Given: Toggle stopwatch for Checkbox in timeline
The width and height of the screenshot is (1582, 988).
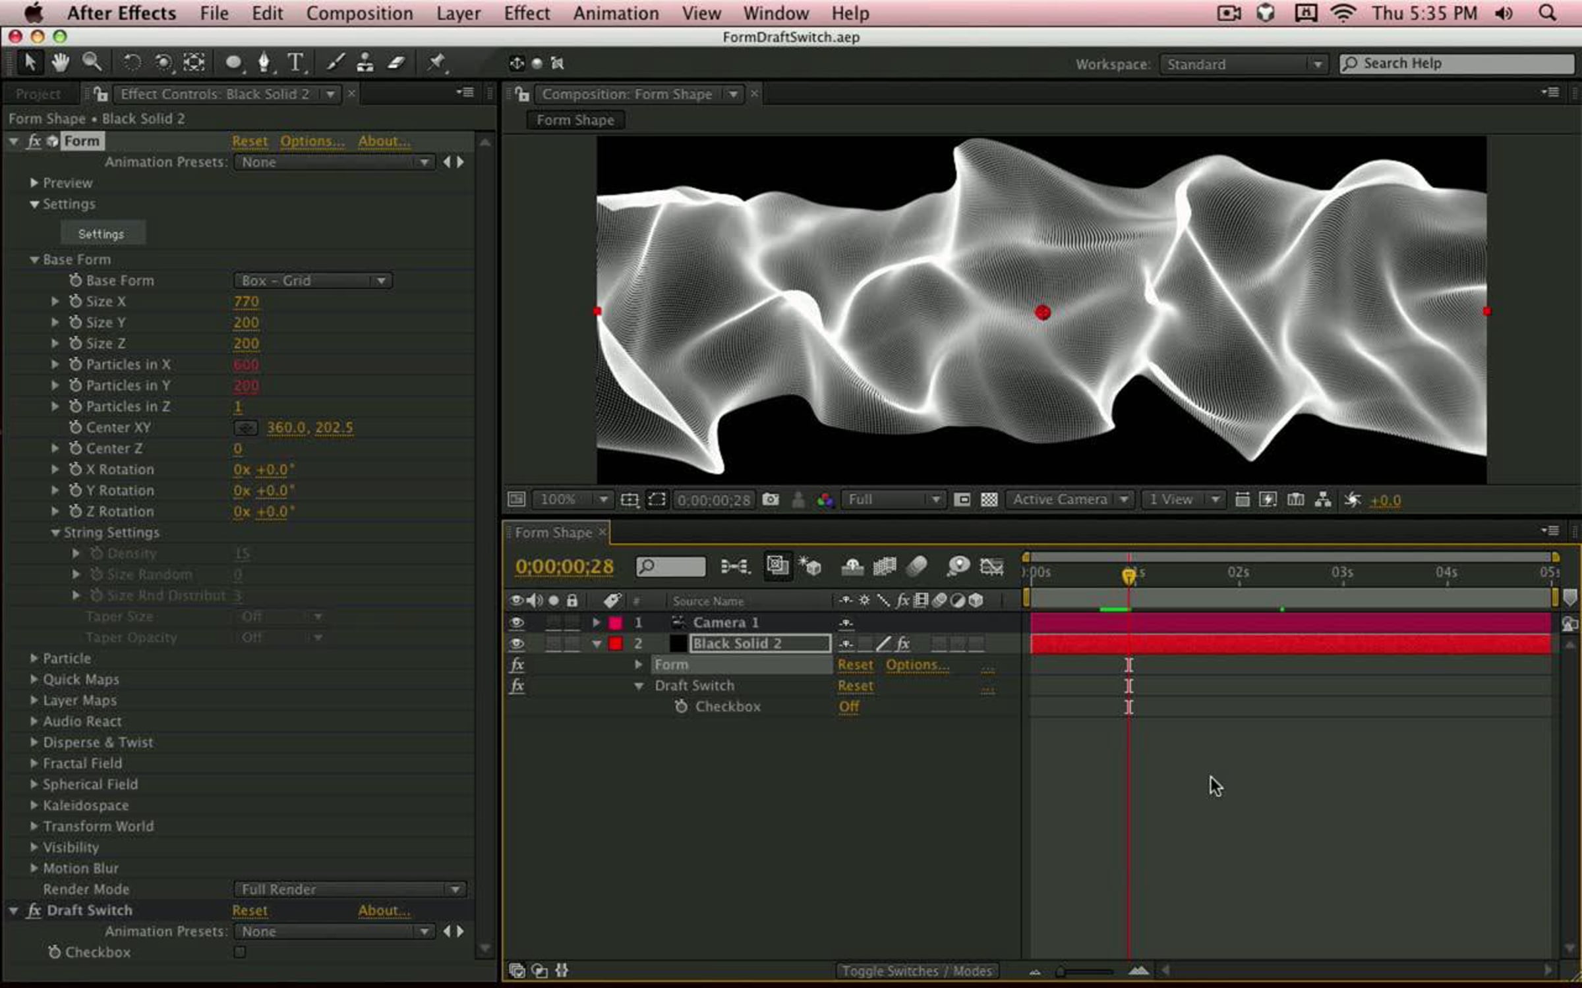Looking at the screenshot, I should tap(681, 706).
